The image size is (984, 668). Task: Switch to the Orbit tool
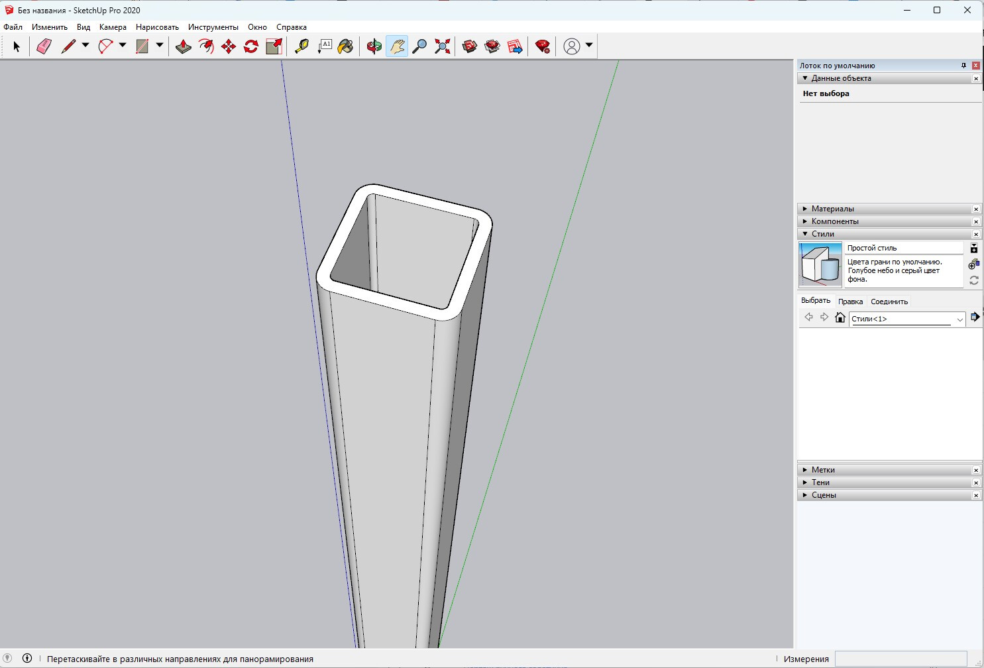pyautogui.click(x=374, y=46)
